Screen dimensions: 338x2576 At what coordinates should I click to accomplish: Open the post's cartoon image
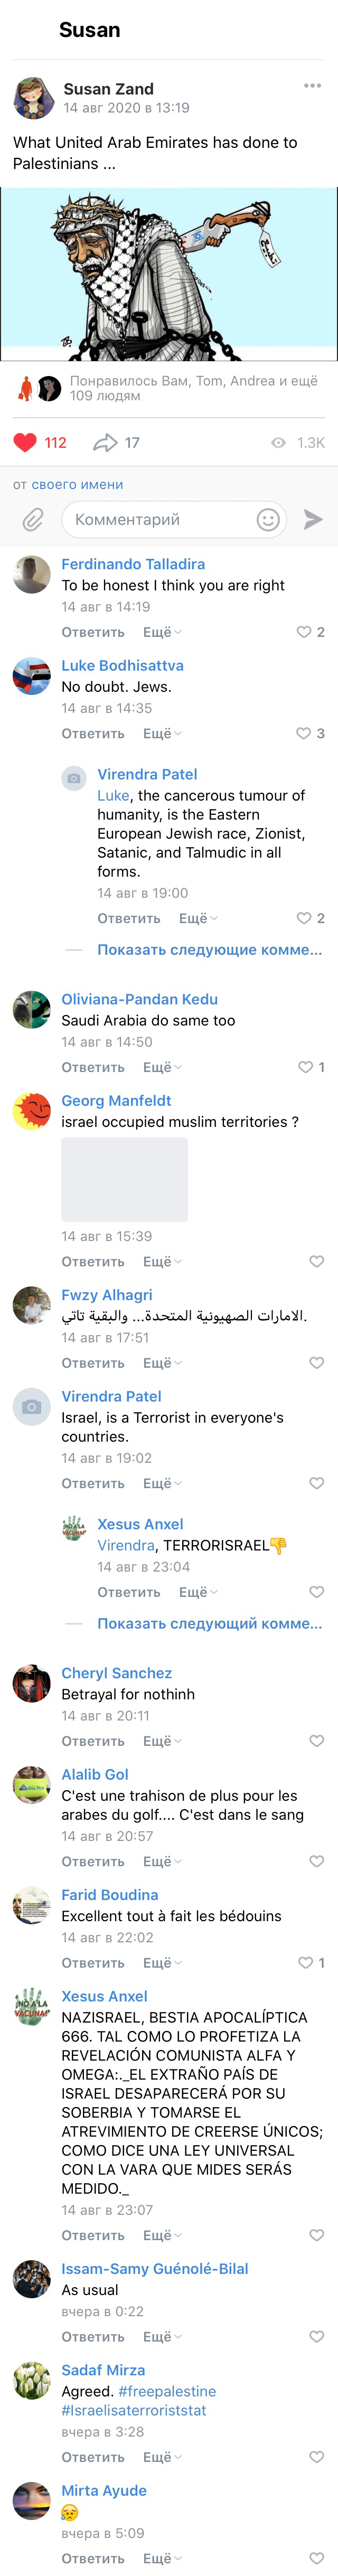click(169, 274)
